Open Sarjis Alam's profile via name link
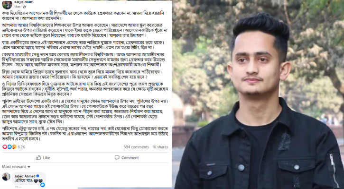 (24, 2)
